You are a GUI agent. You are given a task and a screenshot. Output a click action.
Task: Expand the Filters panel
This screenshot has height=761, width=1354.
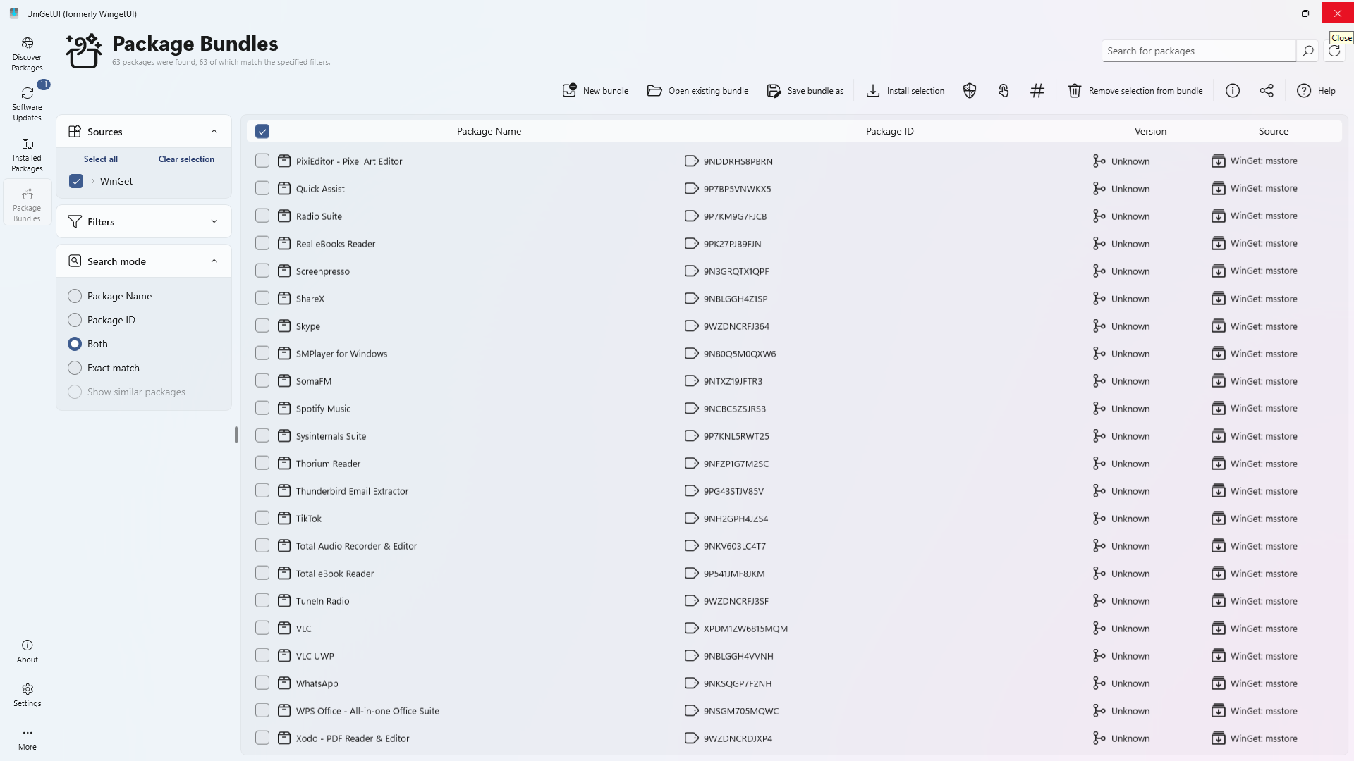click(x=214, y=222)
